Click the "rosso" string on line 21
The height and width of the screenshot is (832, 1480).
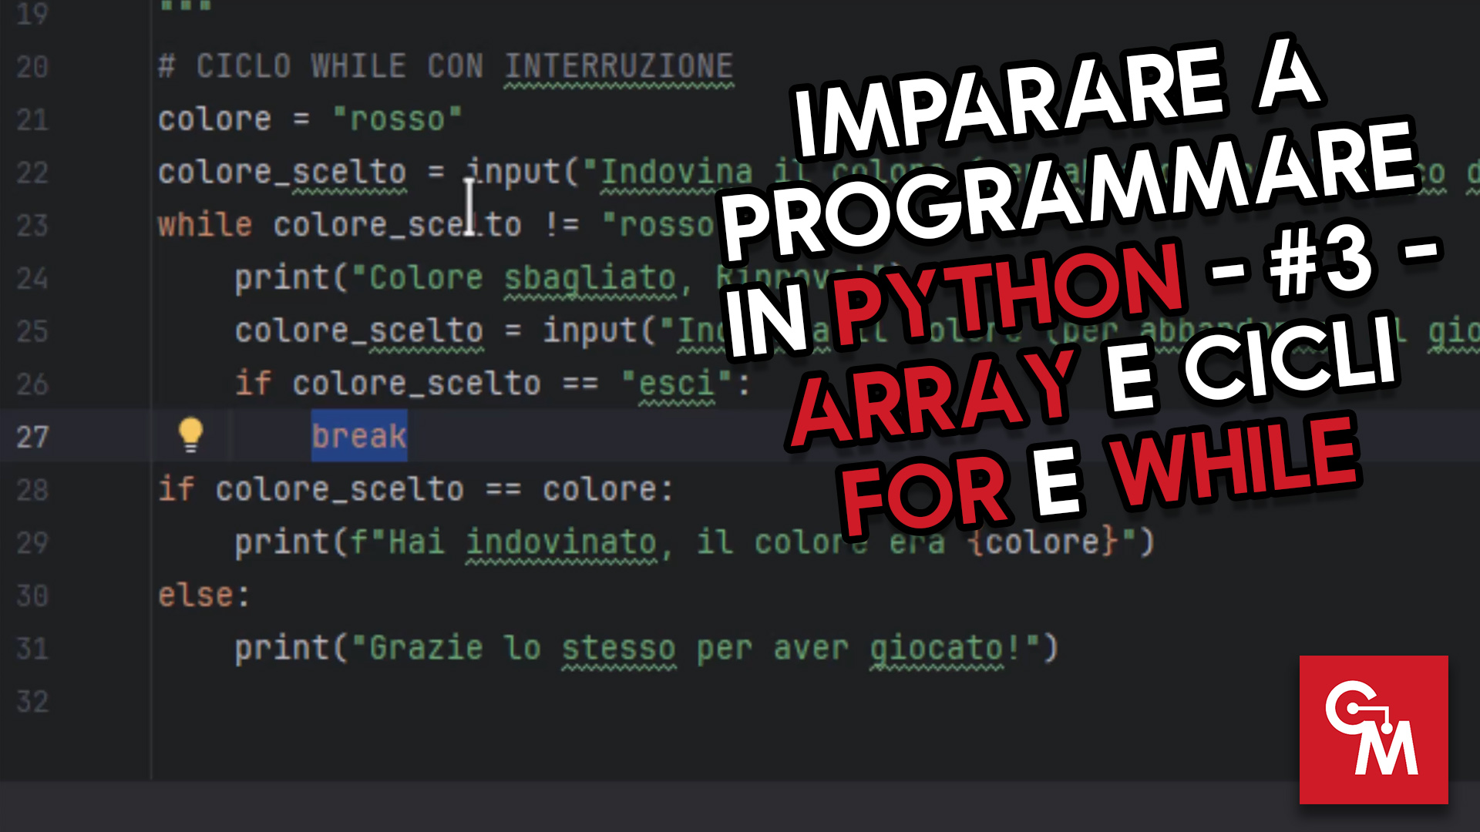pyautogui.click(x=397, y=119)
